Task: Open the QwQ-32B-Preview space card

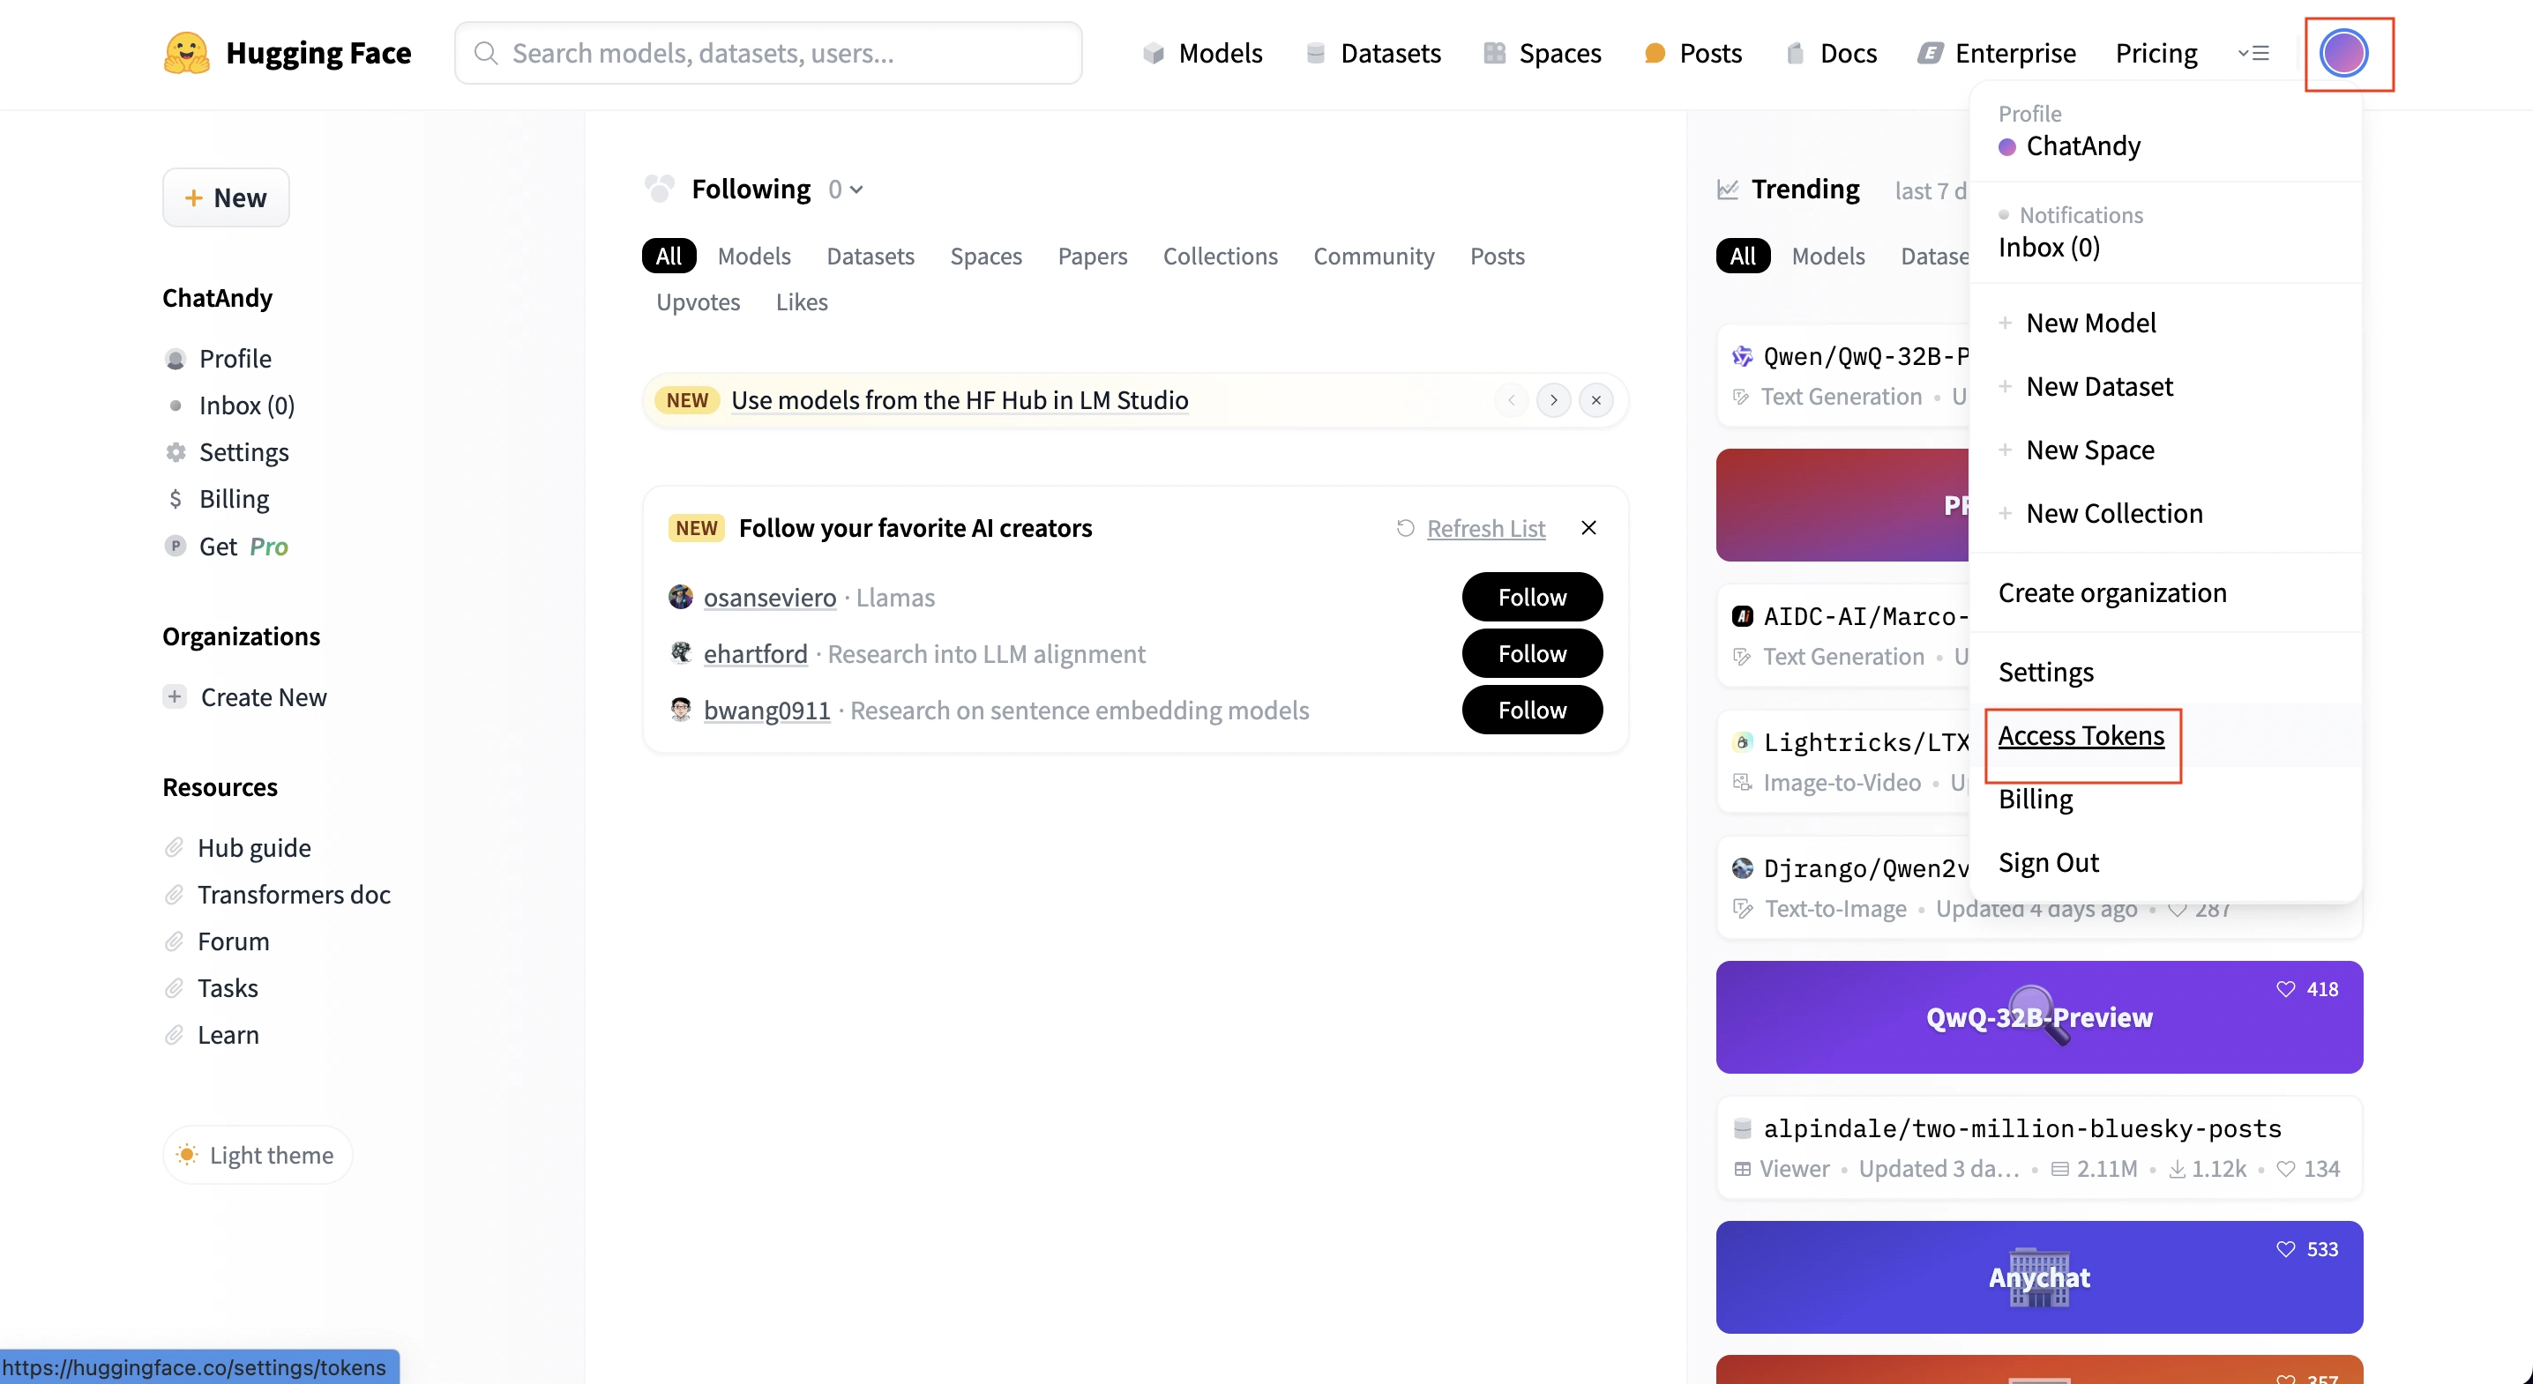Action: point(2039,1017)
